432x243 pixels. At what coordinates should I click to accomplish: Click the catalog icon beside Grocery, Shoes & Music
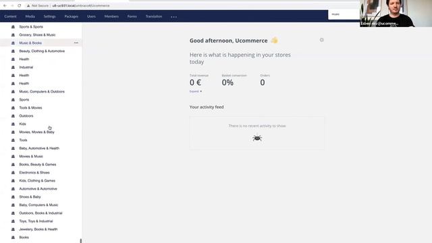[13, 35]
